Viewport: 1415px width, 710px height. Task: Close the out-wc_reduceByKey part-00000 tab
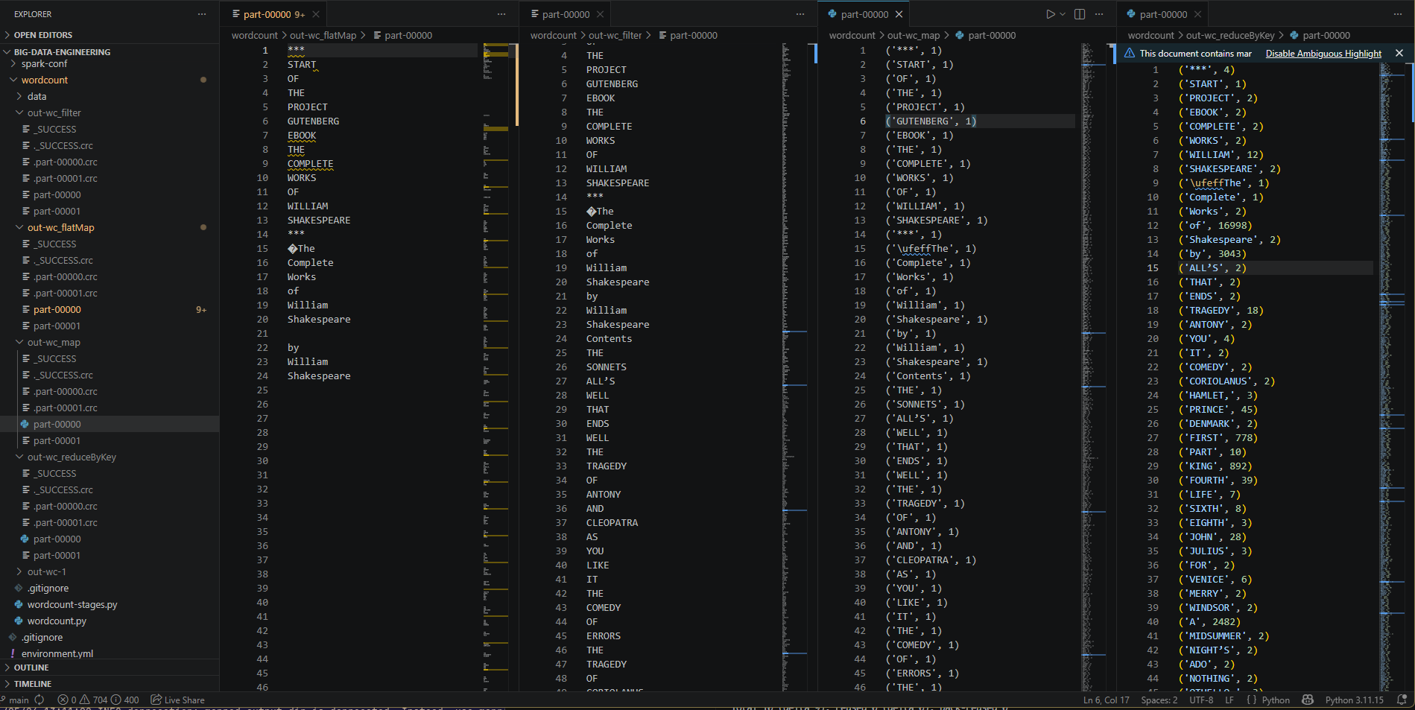(1198, 14)
